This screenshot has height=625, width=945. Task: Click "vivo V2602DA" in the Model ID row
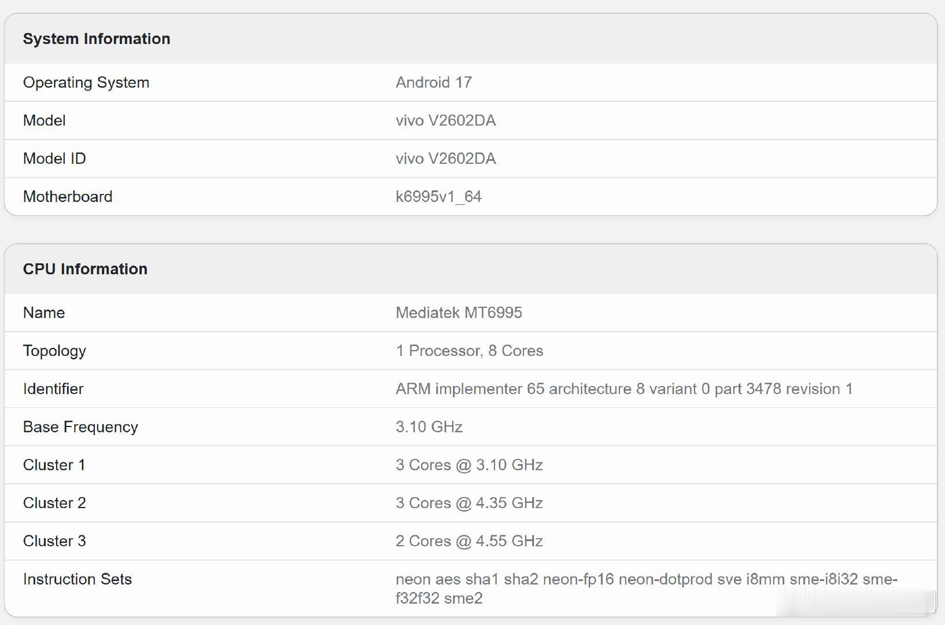[446, 159]
